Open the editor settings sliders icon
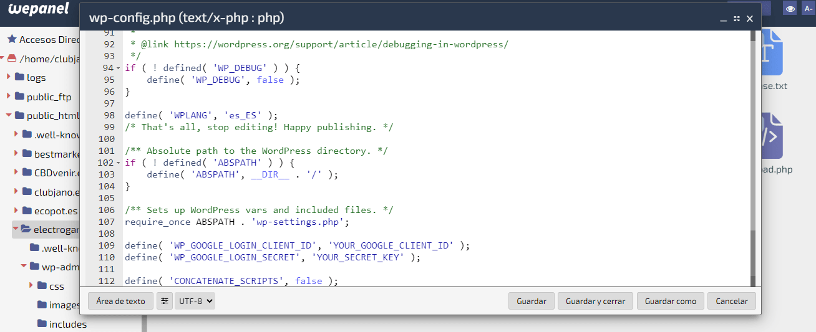Screen dimensions: 816x332 click(165, 301)
